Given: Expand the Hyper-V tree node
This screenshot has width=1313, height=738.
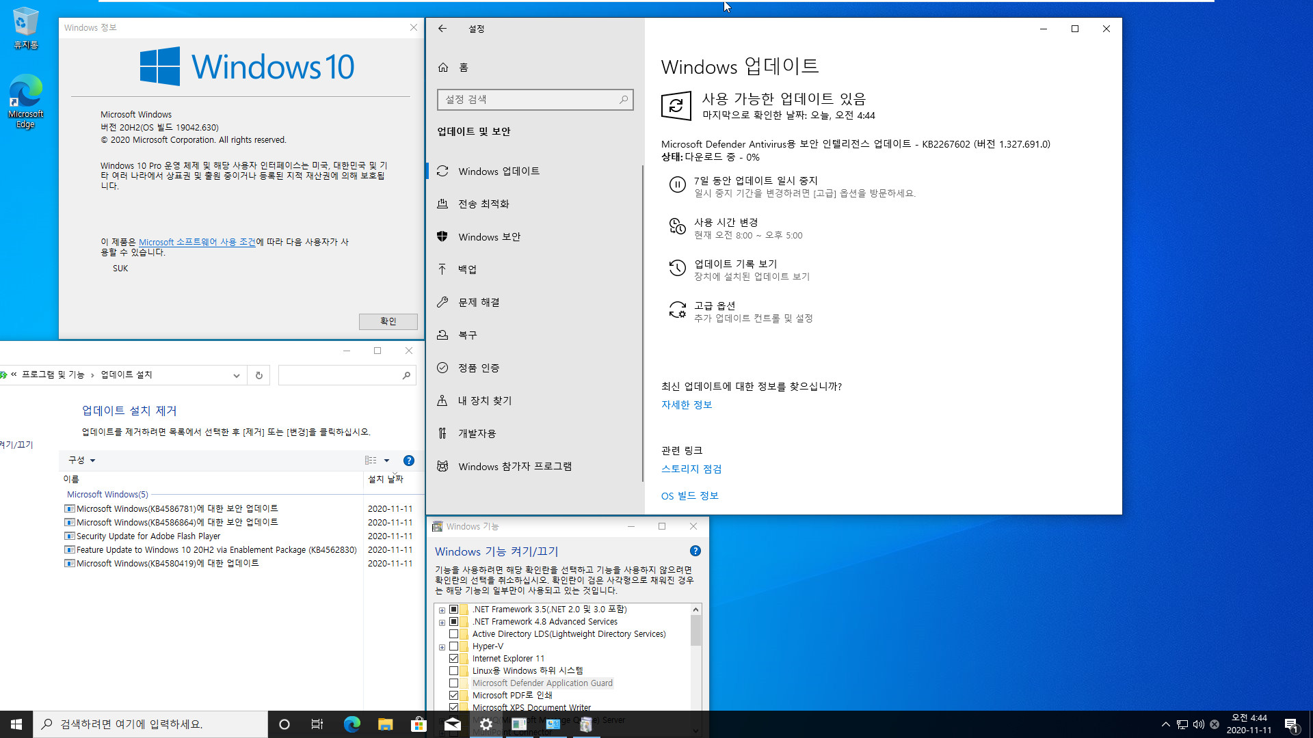Looking at the screenshot, I should (442, 647).
